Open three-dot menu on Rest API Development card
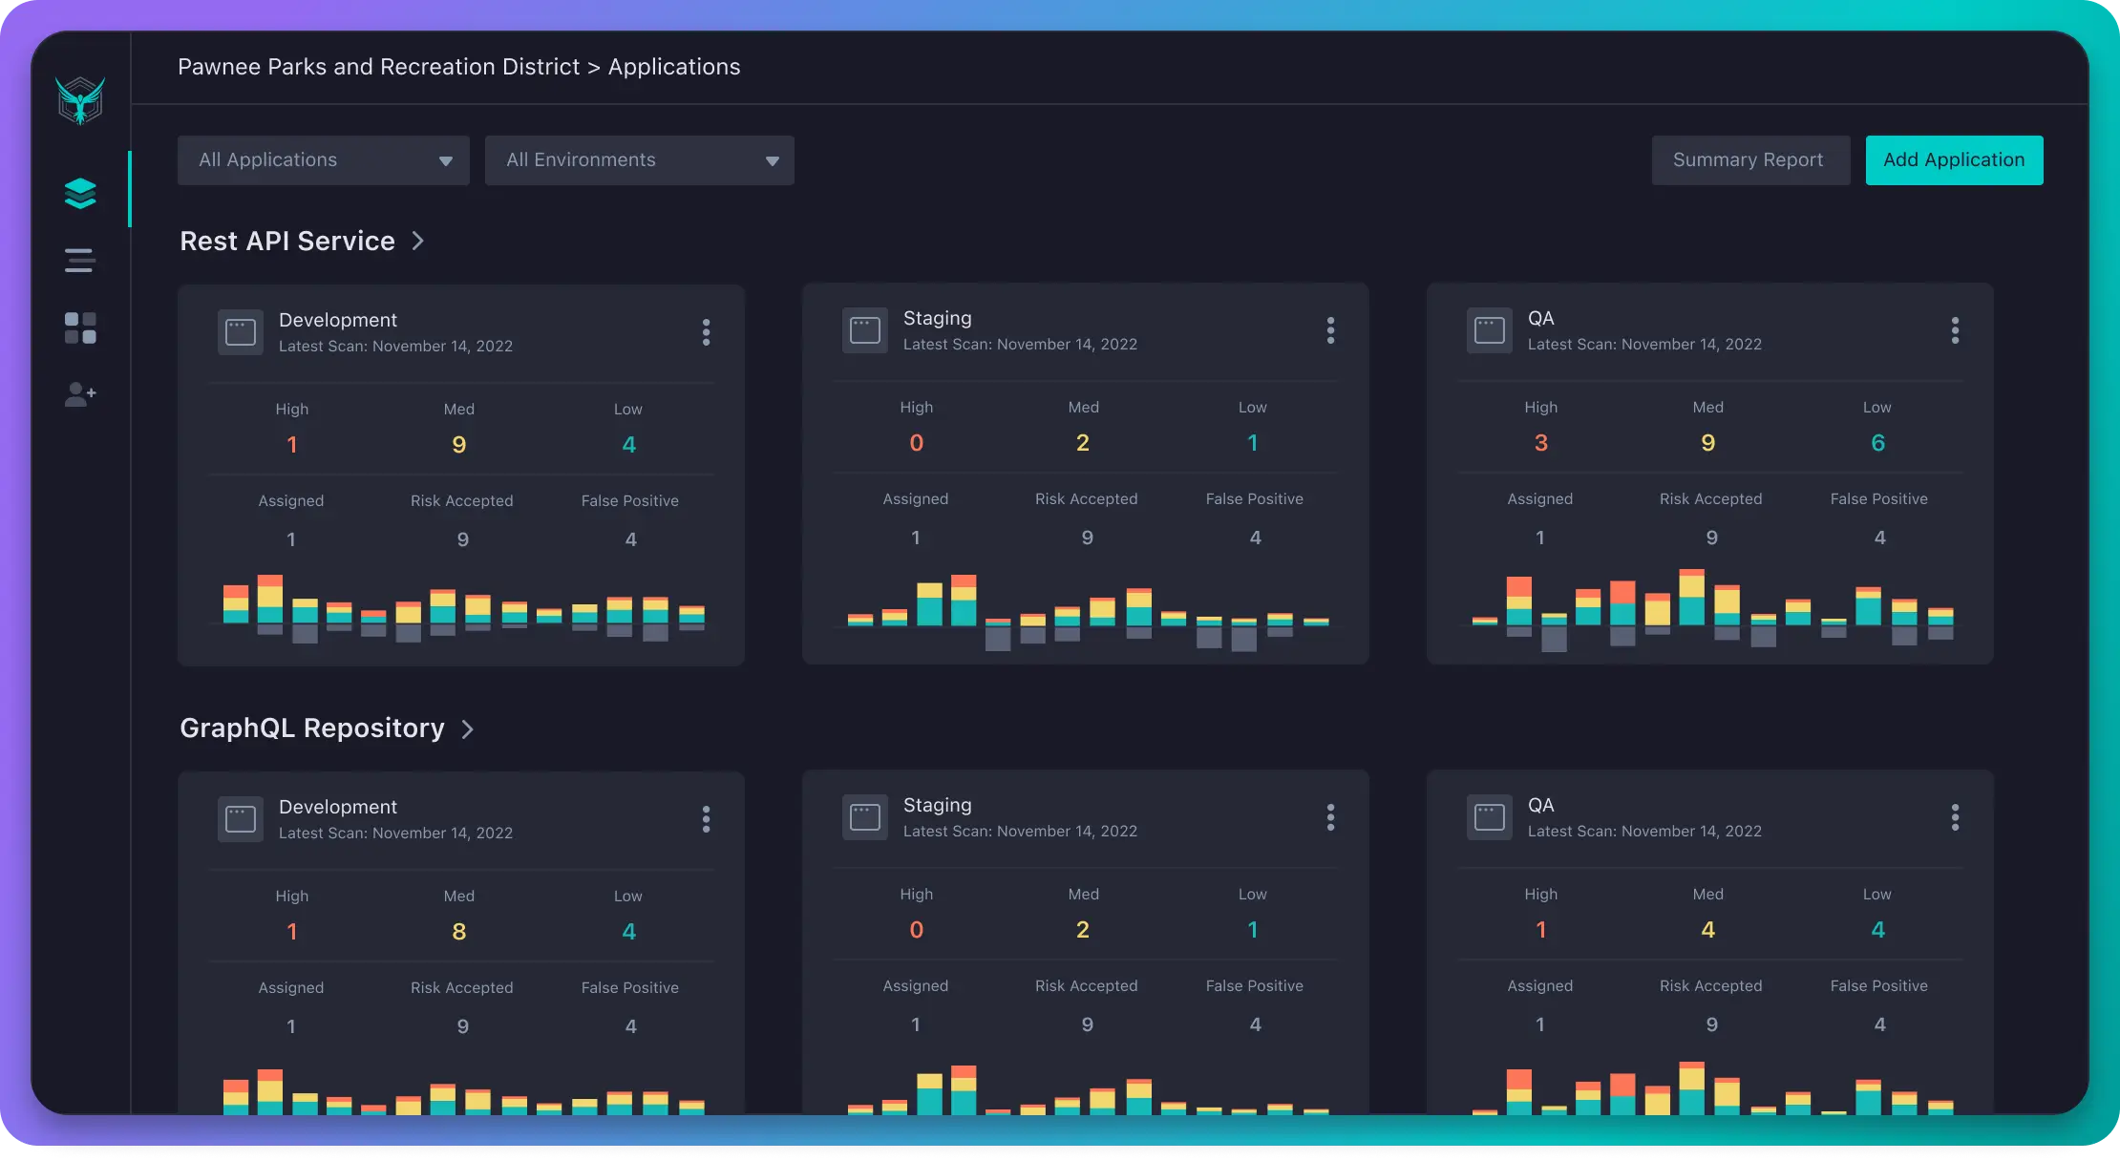This screenshot has width=2120, height=1161. point(707,332)
